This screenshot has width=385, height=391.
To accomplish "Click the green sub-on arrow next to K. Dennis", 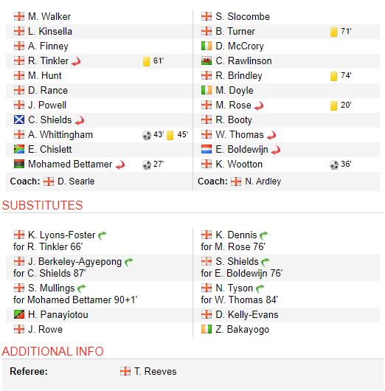I will [x=264, y=235].
